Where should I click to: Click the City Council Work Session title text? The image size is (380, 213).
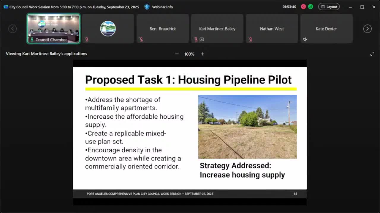click(x=74, y=7)
